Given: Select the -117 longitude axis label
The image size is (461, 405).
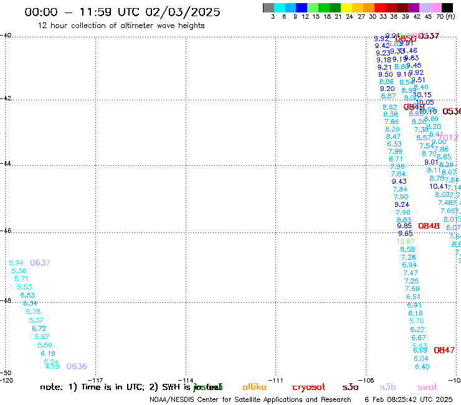Looking at the screenshot, I should [x=95, y=380].
